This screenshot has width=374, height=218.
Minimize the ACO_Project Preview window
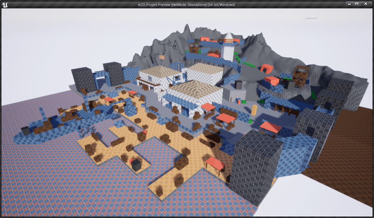coord(349,4)
